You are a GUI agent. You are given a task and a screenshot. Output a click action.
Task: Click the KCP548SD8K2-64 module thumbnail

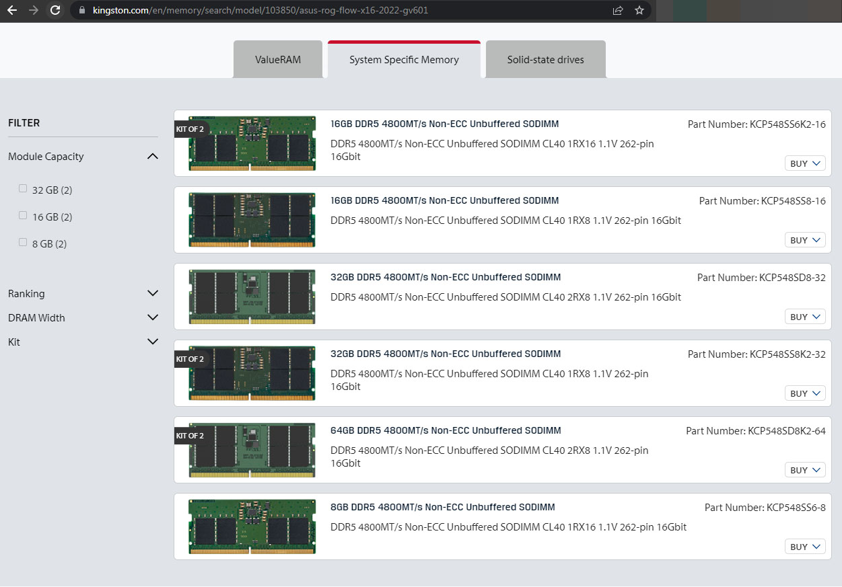point(252,450)
